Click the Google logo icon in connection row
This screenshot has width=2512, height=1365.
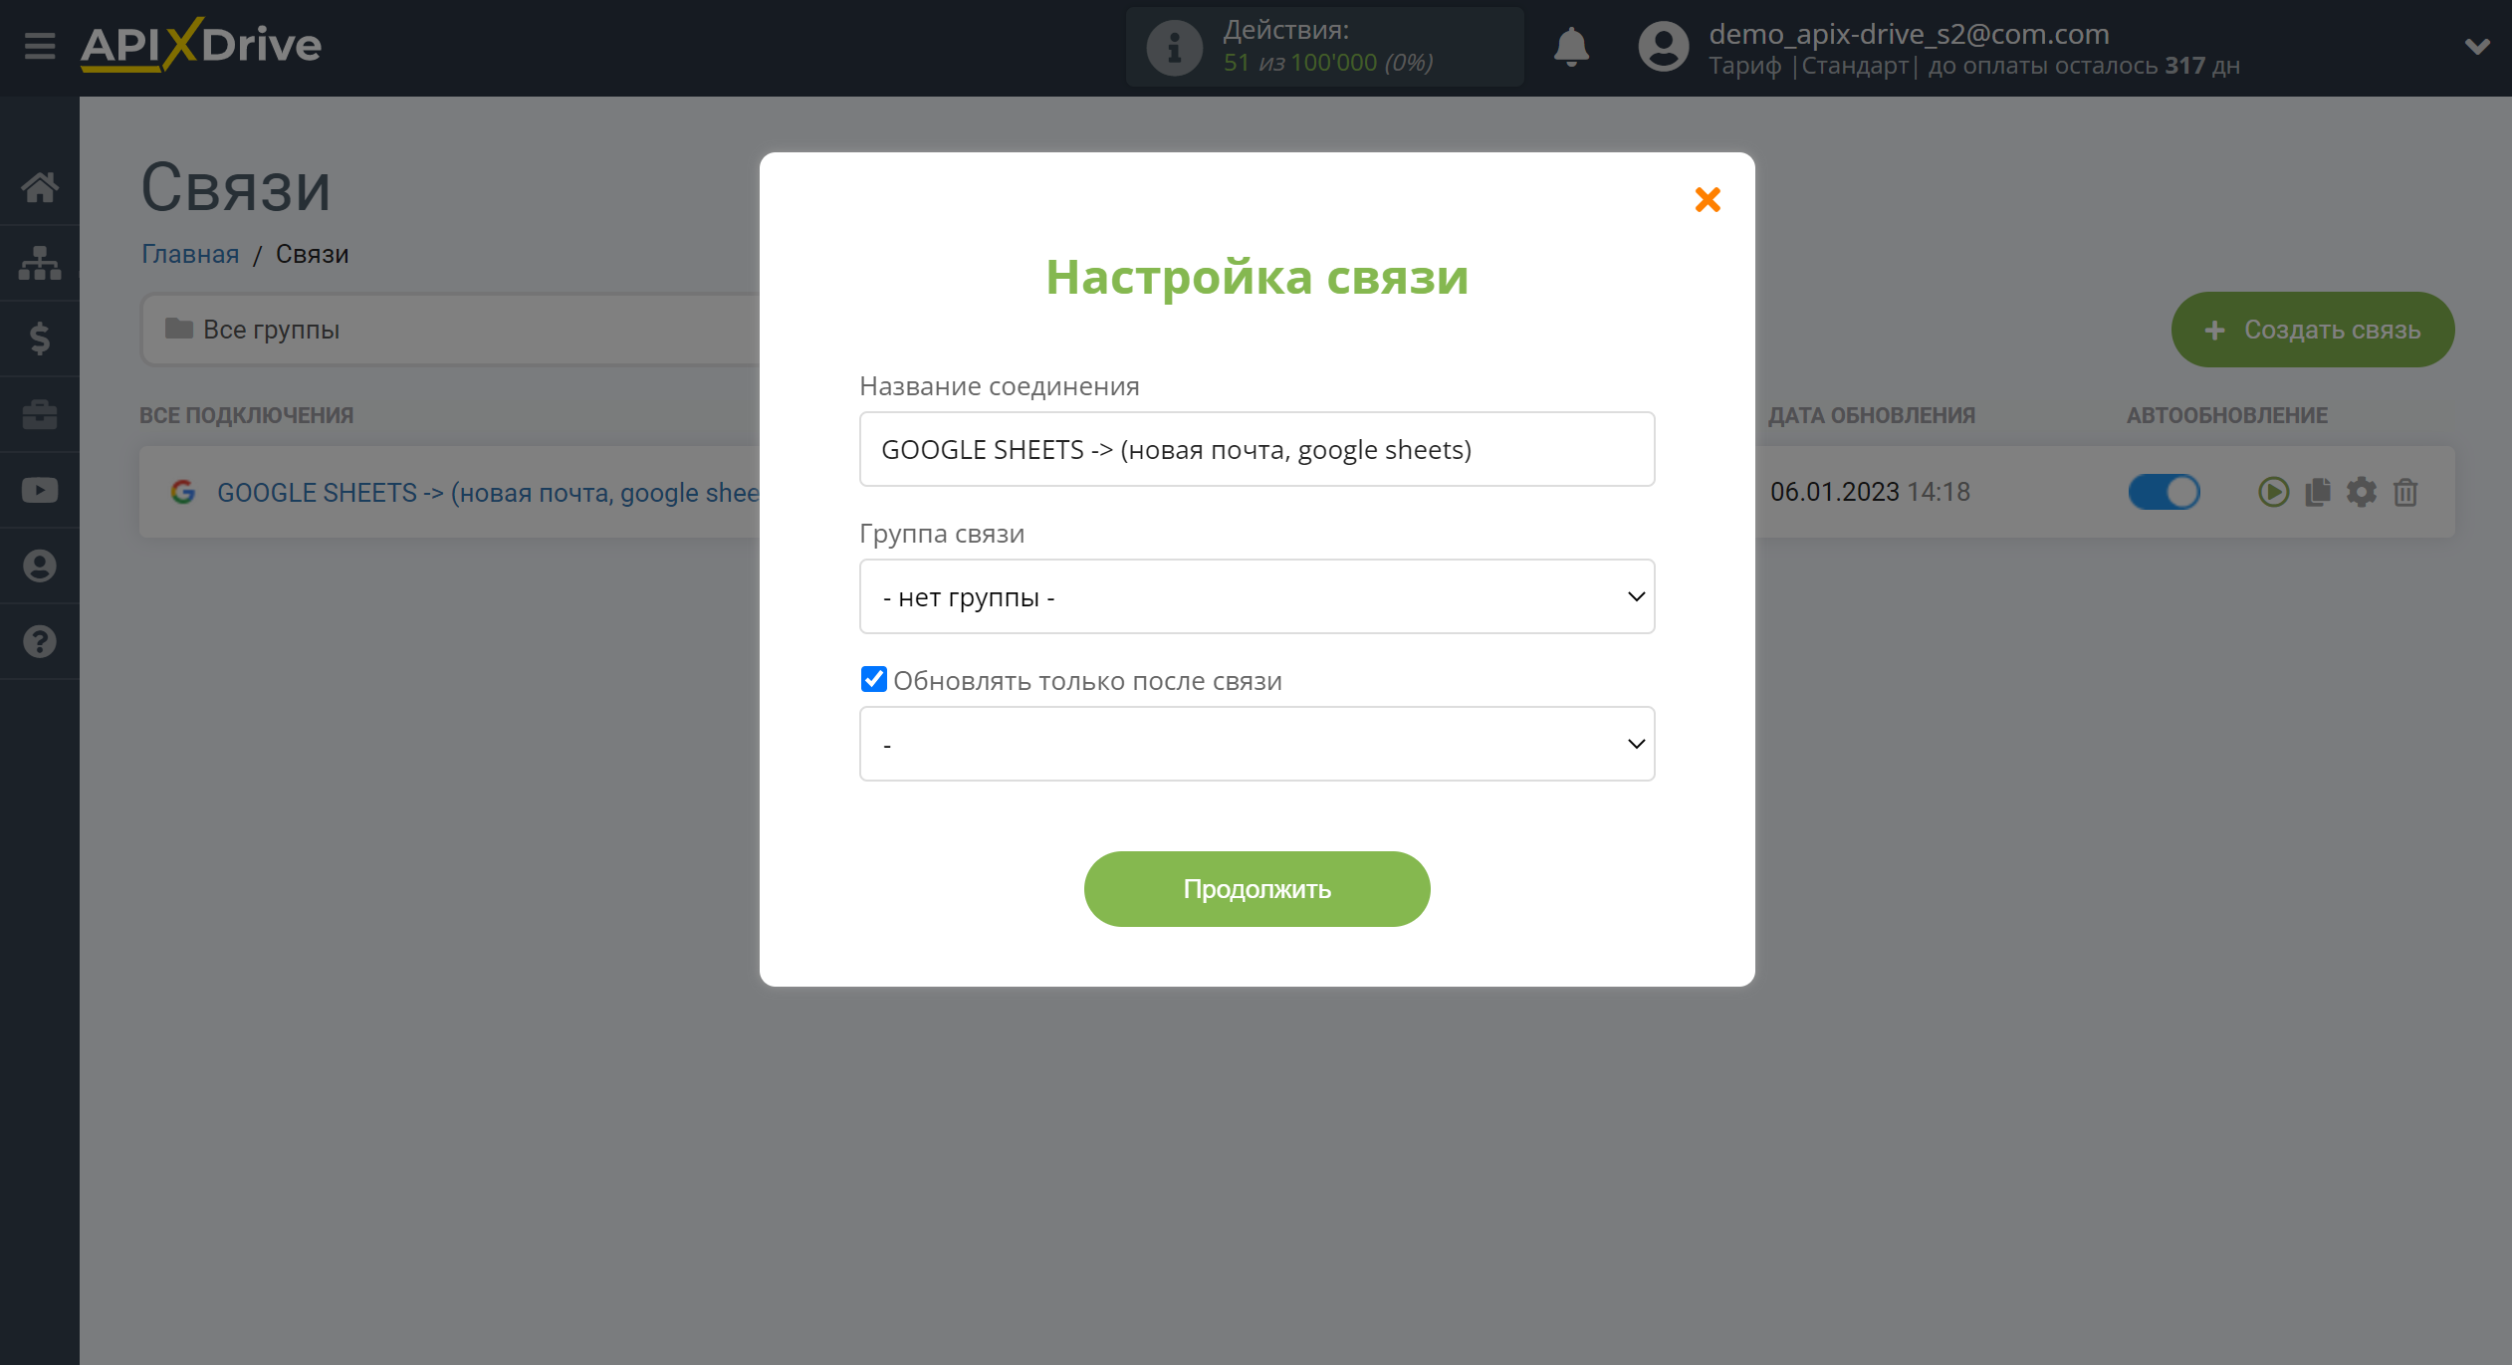[x=183, y=492]
